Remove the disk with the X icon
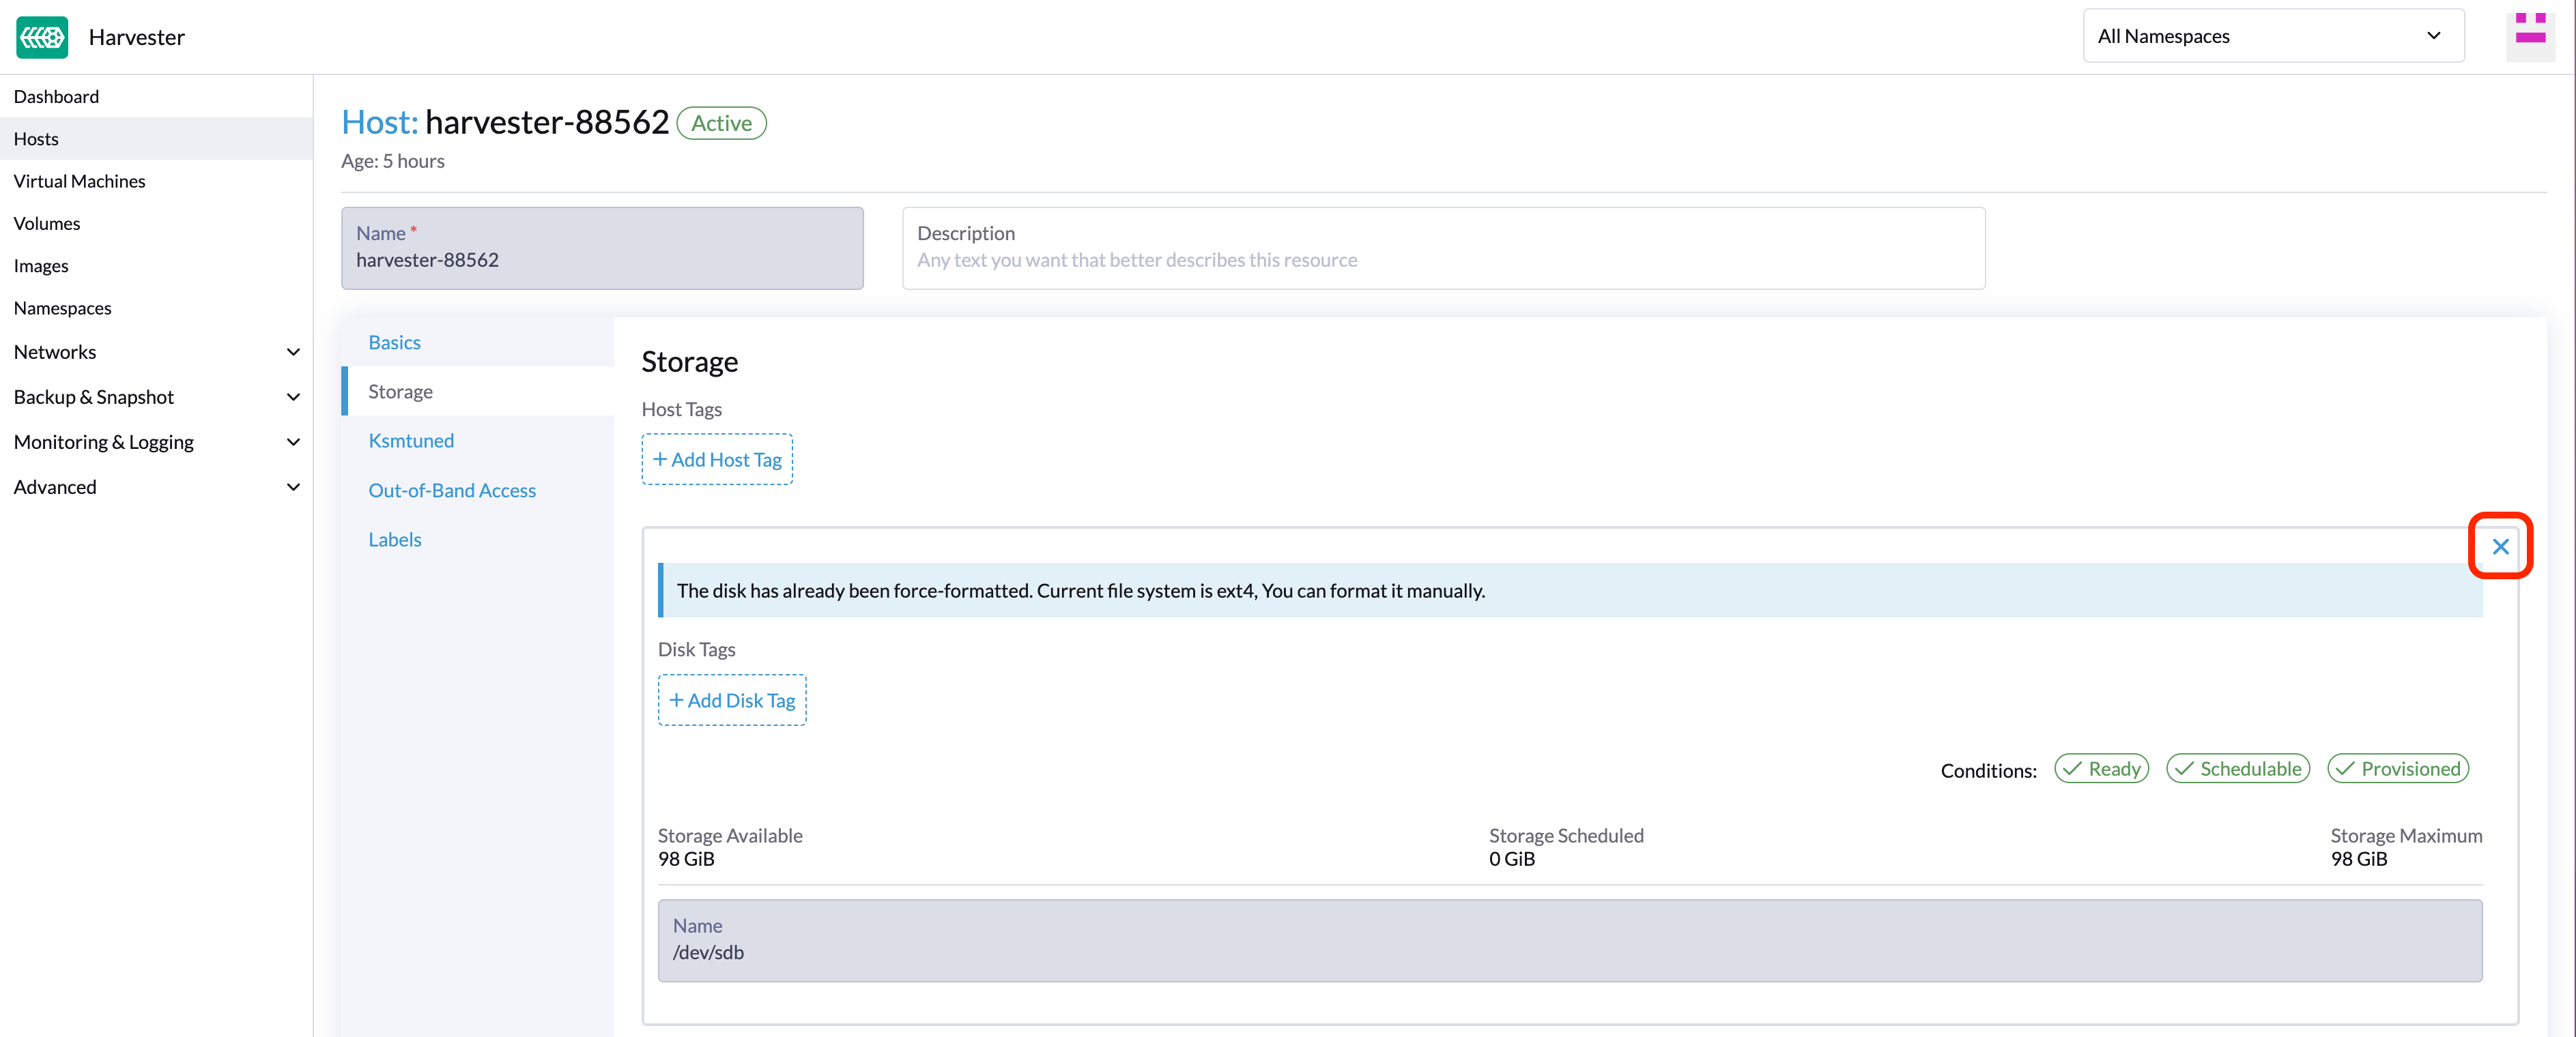The height and width of the screenshot is (1037, 2576). (x=2500, y=546)
